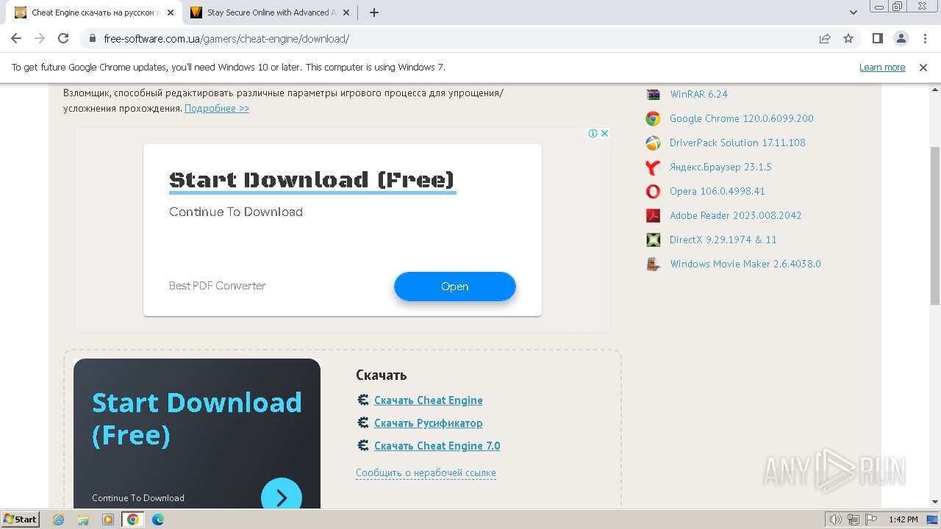Click the Google Chrome sidebar icon

coord(653,118)
